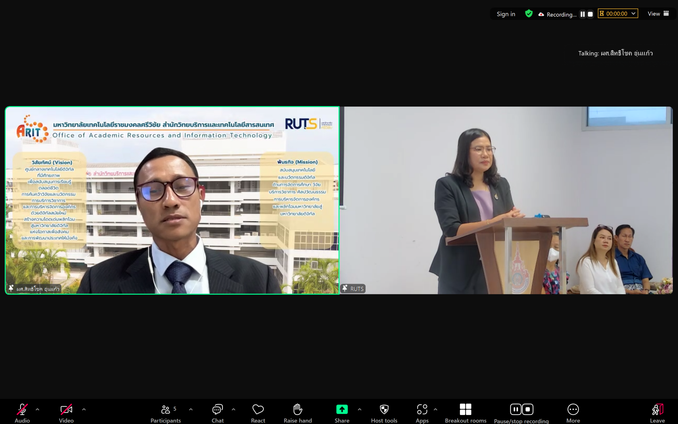The image size is (678, 424).
Task: Pause recording in the bottom toolbar
Action: 515,409
